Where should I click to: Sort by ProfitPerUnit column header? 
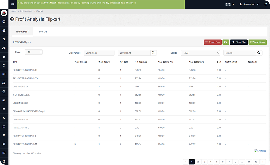coord(231,62)
